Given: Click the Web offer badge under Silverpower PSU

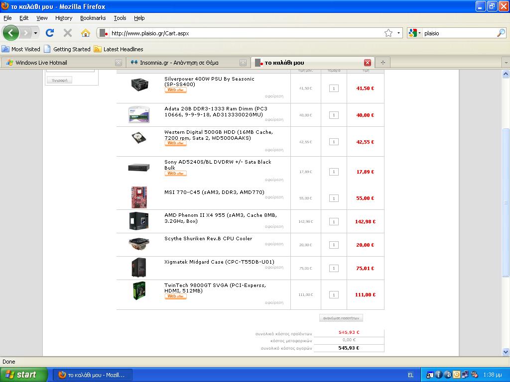Looking at the screenshot, I should tap(176, 90).
